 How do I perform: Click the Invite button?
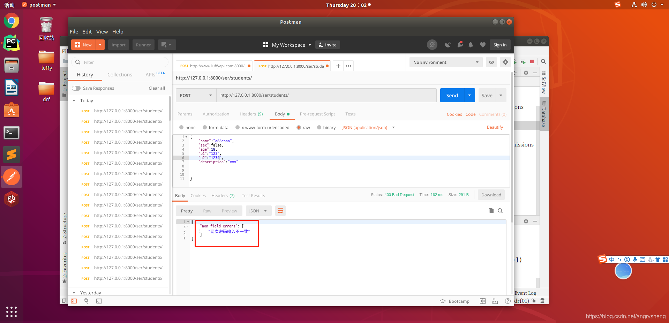tap(328, 45)
